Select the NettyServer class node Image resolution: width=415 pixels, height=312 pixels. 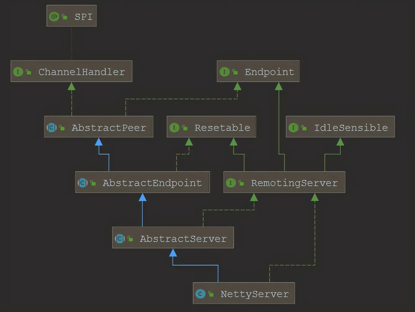[244, 293]
